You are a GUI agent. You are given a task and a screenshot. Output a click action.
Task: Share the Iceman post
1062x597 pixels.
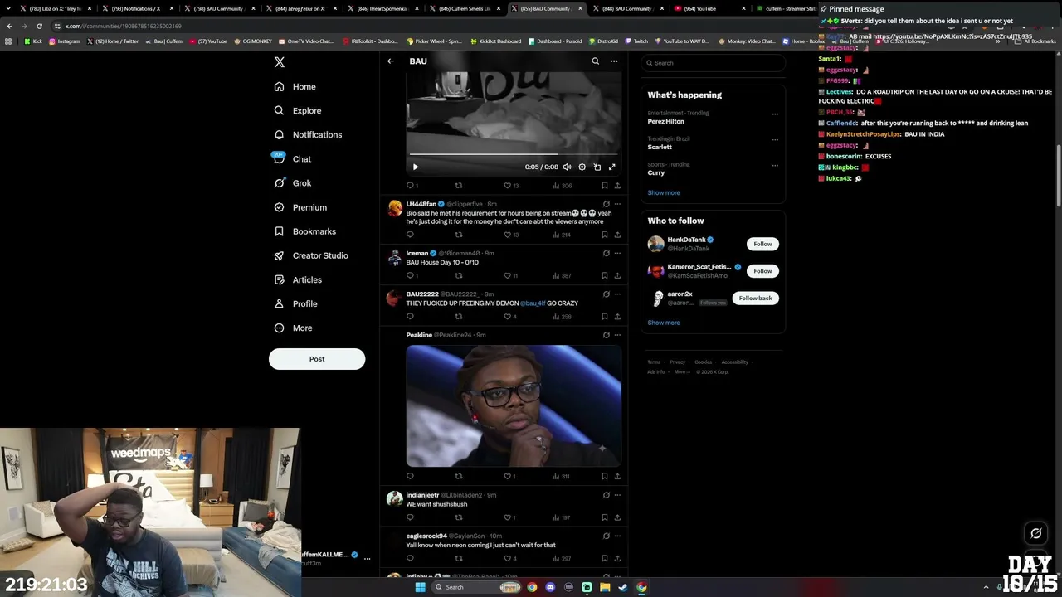616,275
